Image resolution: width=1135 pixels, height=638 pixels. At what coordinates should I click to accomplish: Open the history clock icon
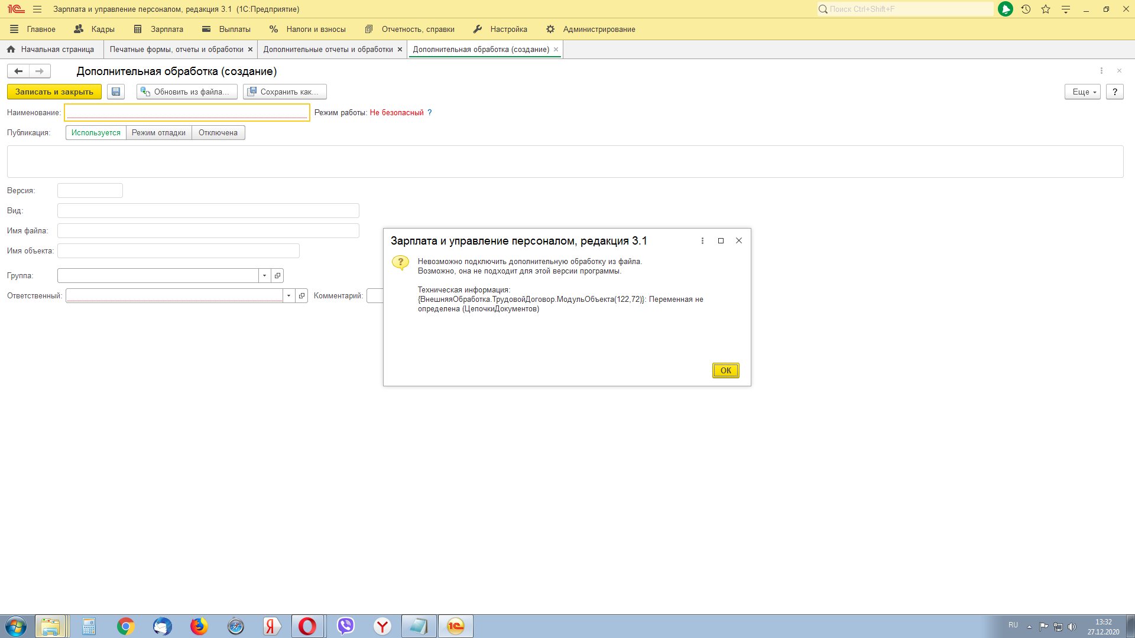point(1026,9)
